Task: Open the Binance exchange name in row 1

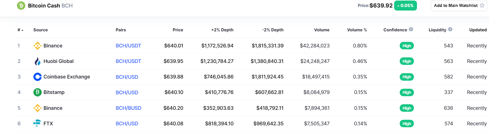Action: (53, 46)
